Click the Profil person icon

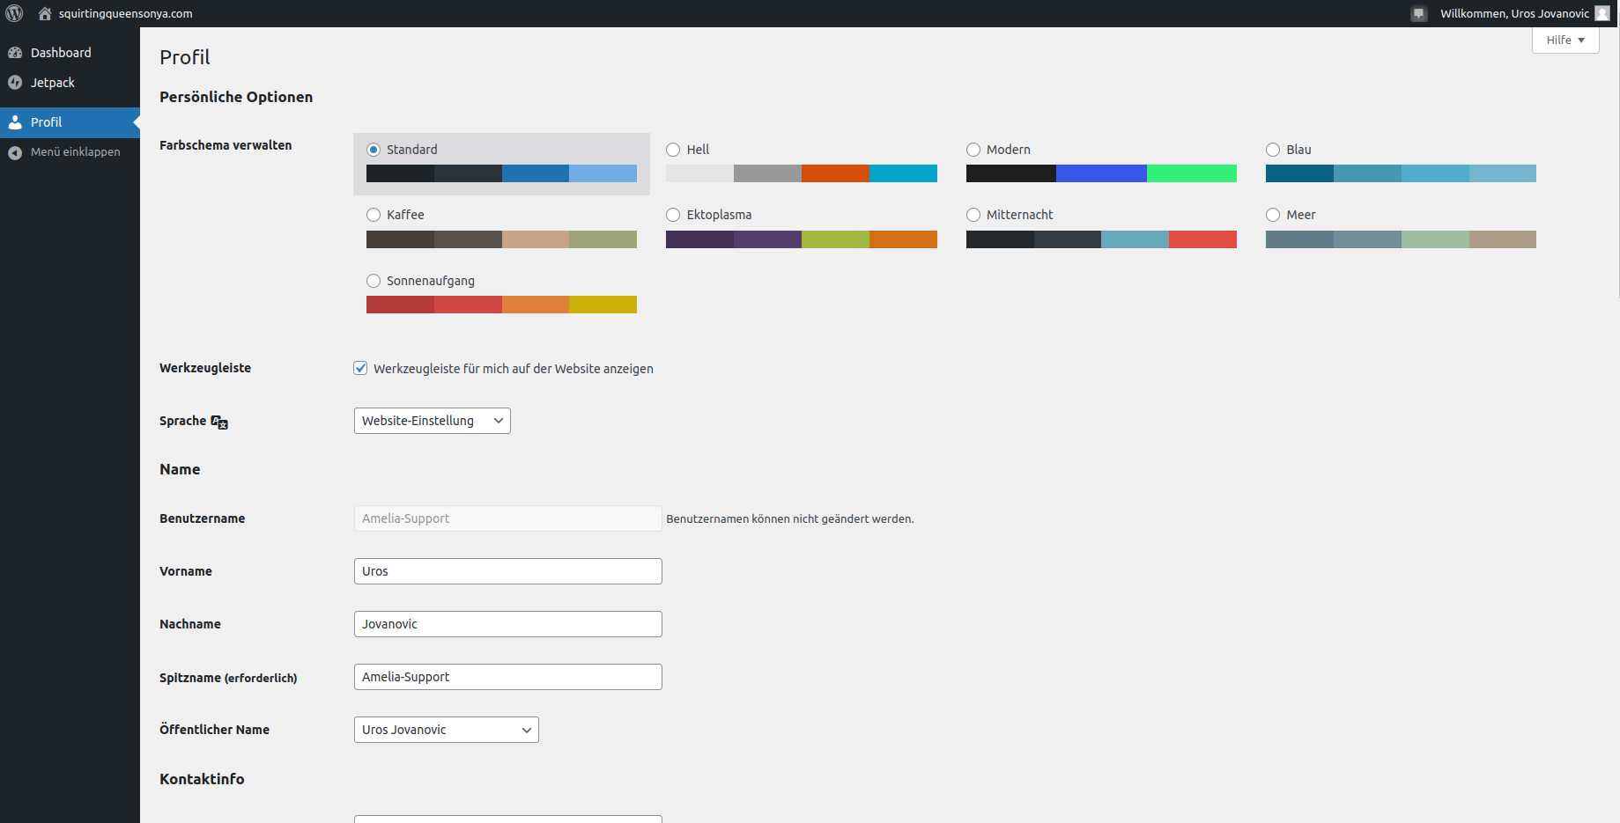tap(15, 122)
